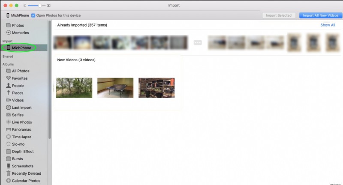The height and width of the screenshot is (185, 343).
Task: Select the trees and grass video thumbnail
Action: click(x=74, y=88)
